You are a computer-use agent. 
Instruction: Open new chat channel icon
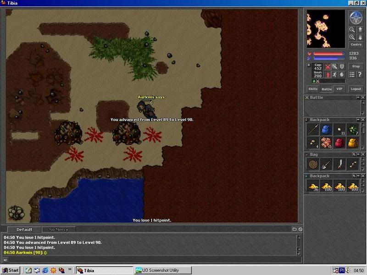click(295, 230)
